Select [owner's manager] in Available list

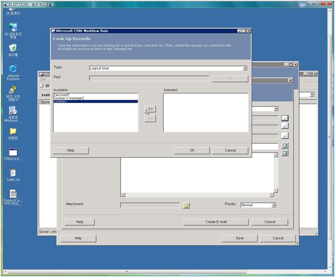point(96,98)
